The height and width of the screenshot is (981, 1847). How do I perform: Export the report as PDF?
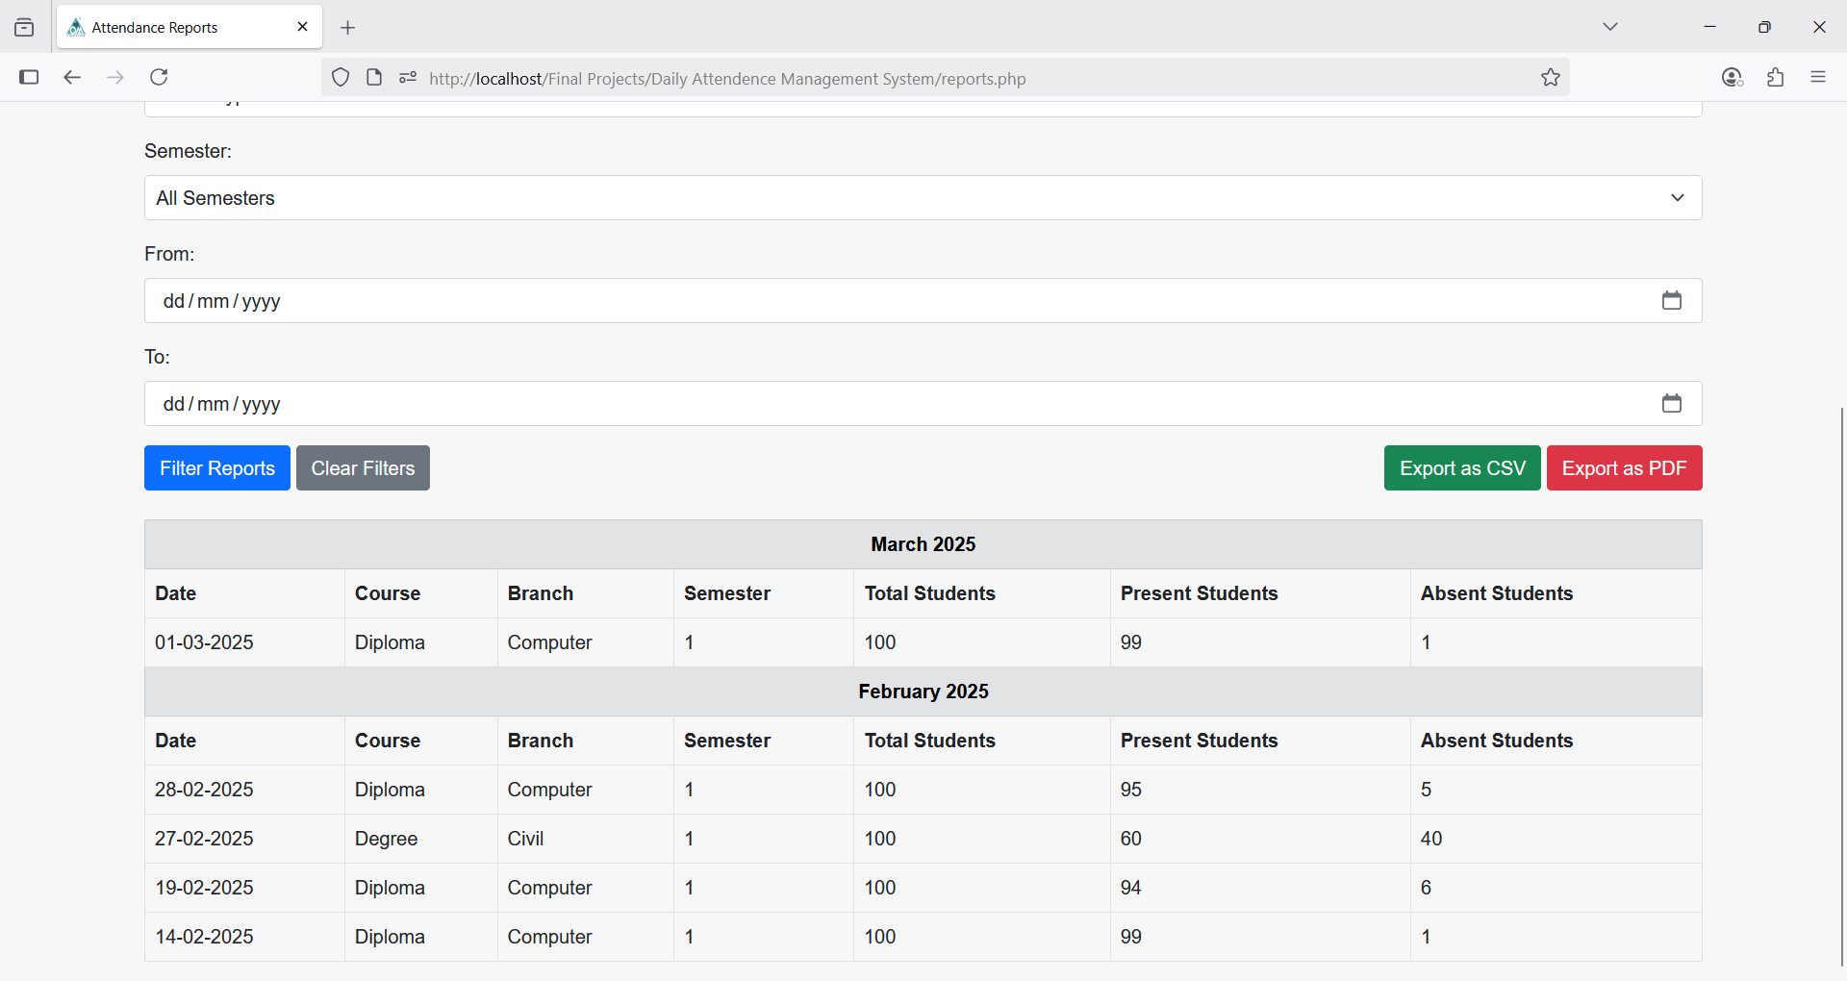pos(1623,468)
